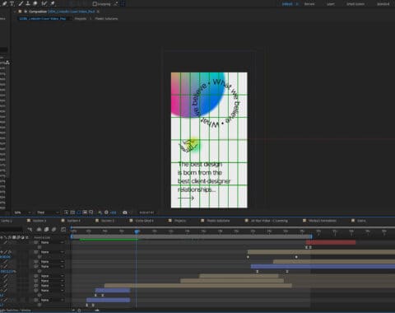Toggle the Snapping checkbox
The image size is (395, 313).
coord(95,4)
